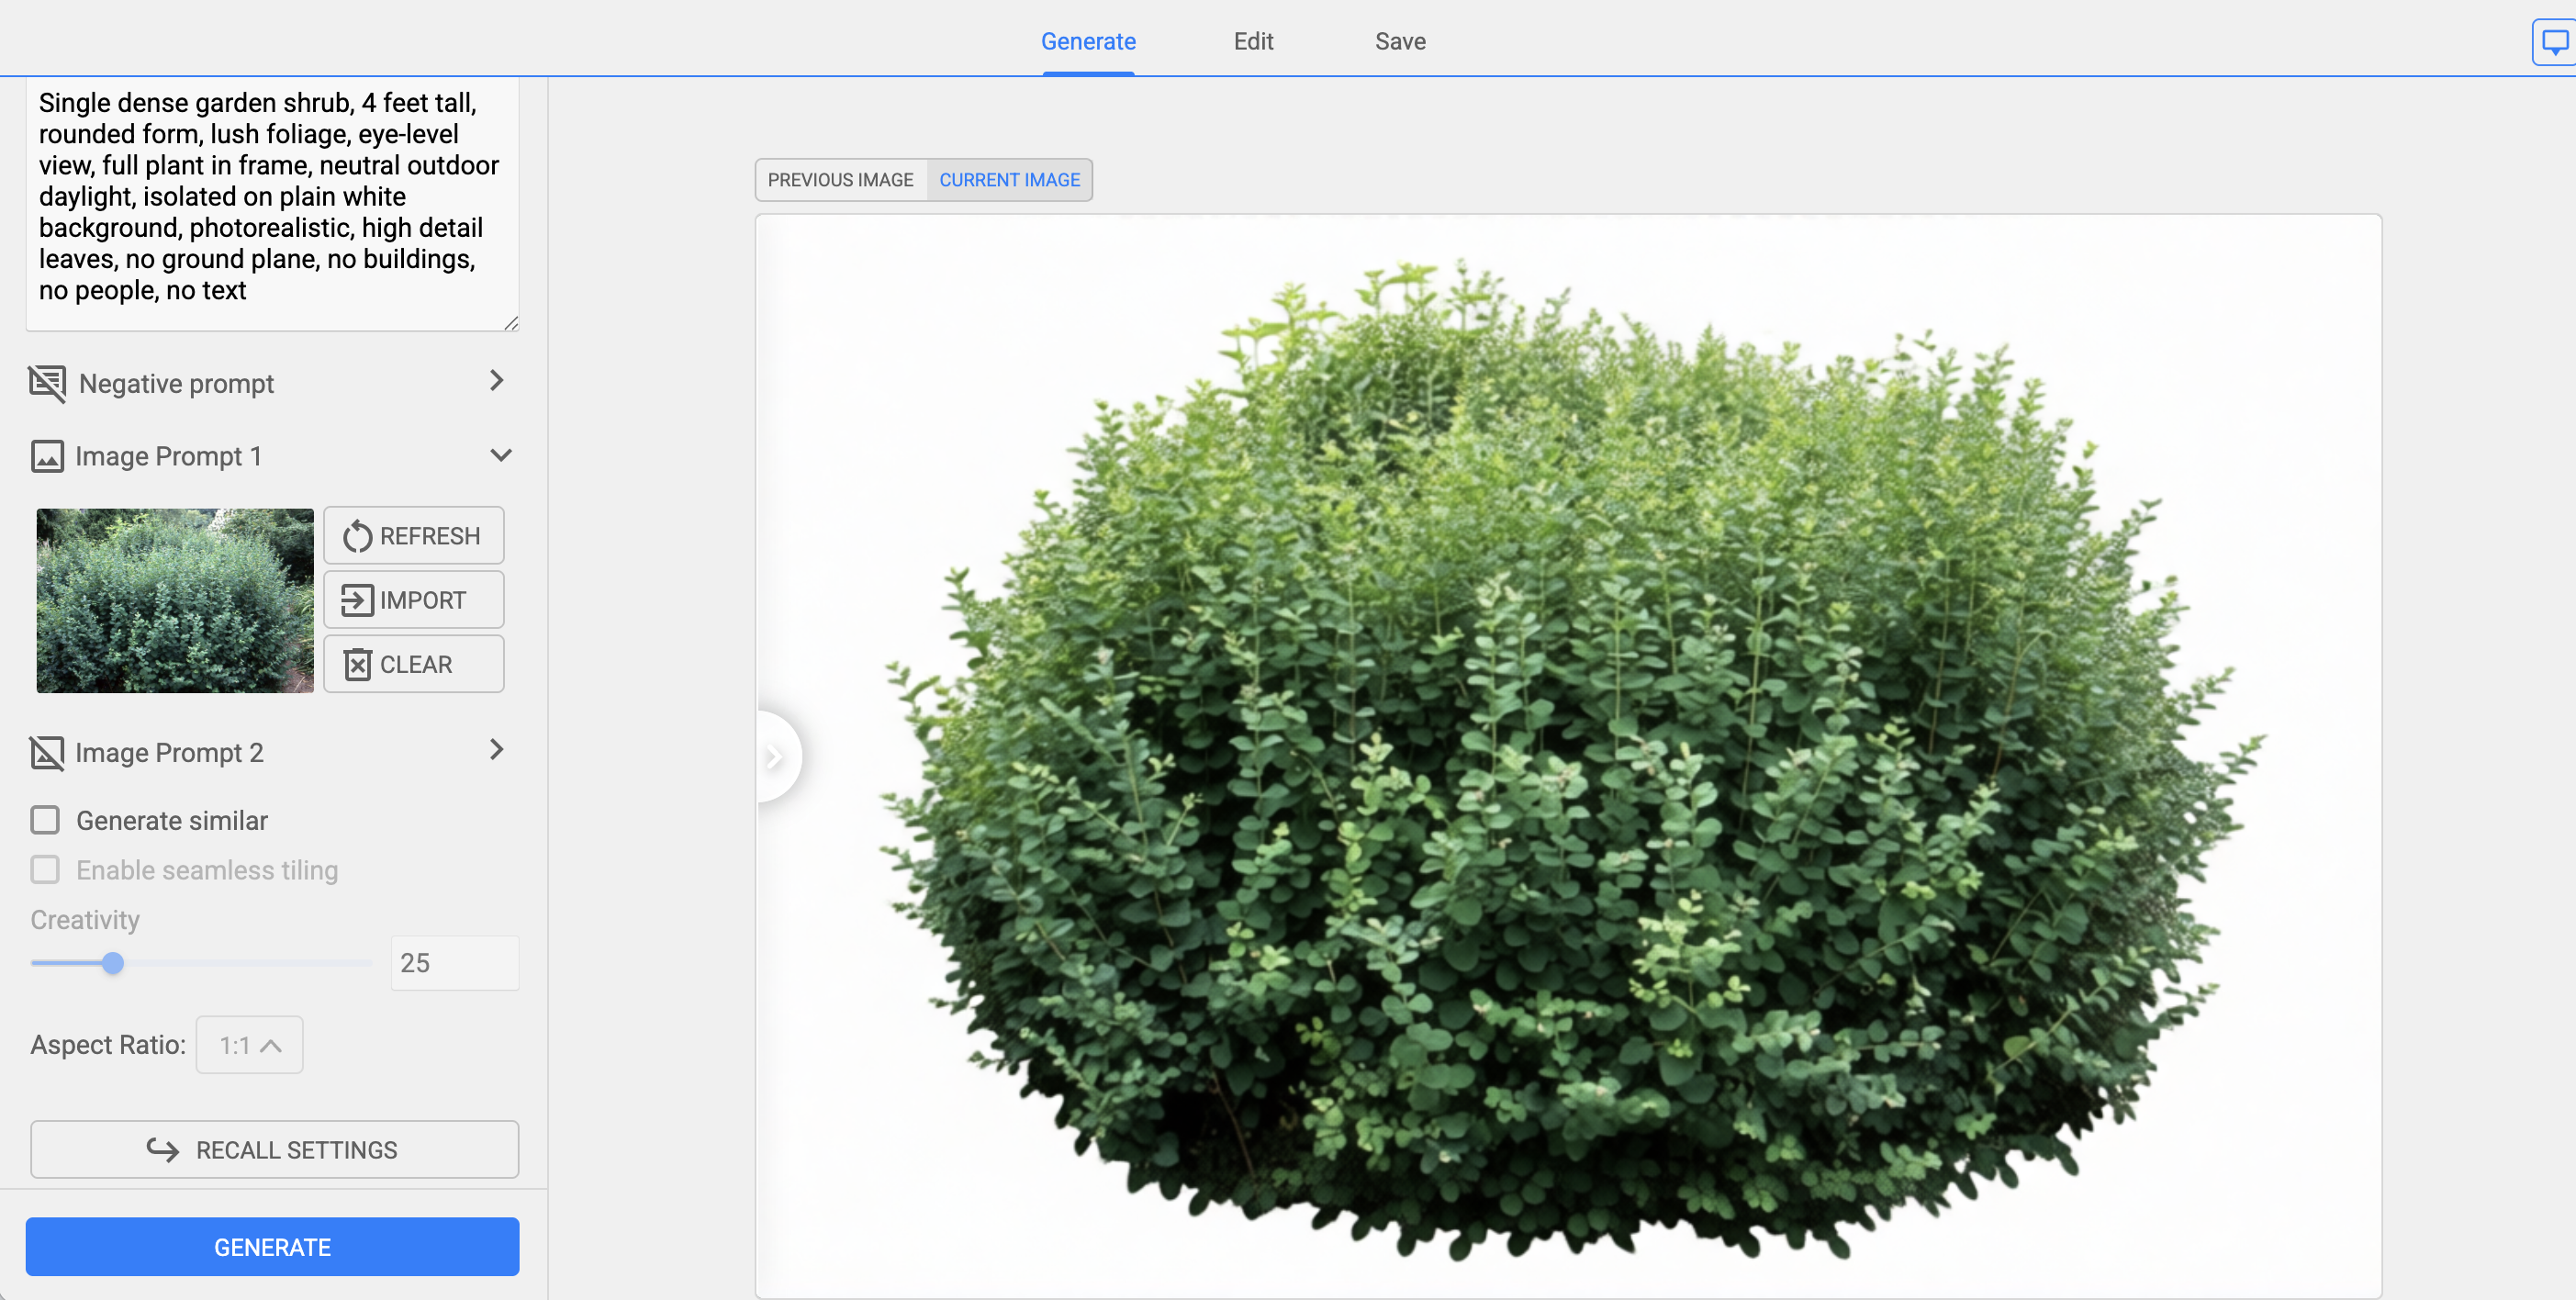Click the Recall Settings arrow icon
Screen dimensions: 2576x1300
click(163, 1149)
